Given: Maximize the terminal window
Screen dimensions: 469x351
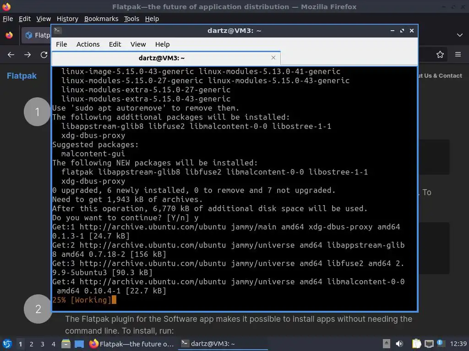Looking at the screenshot, I should 402,31.
